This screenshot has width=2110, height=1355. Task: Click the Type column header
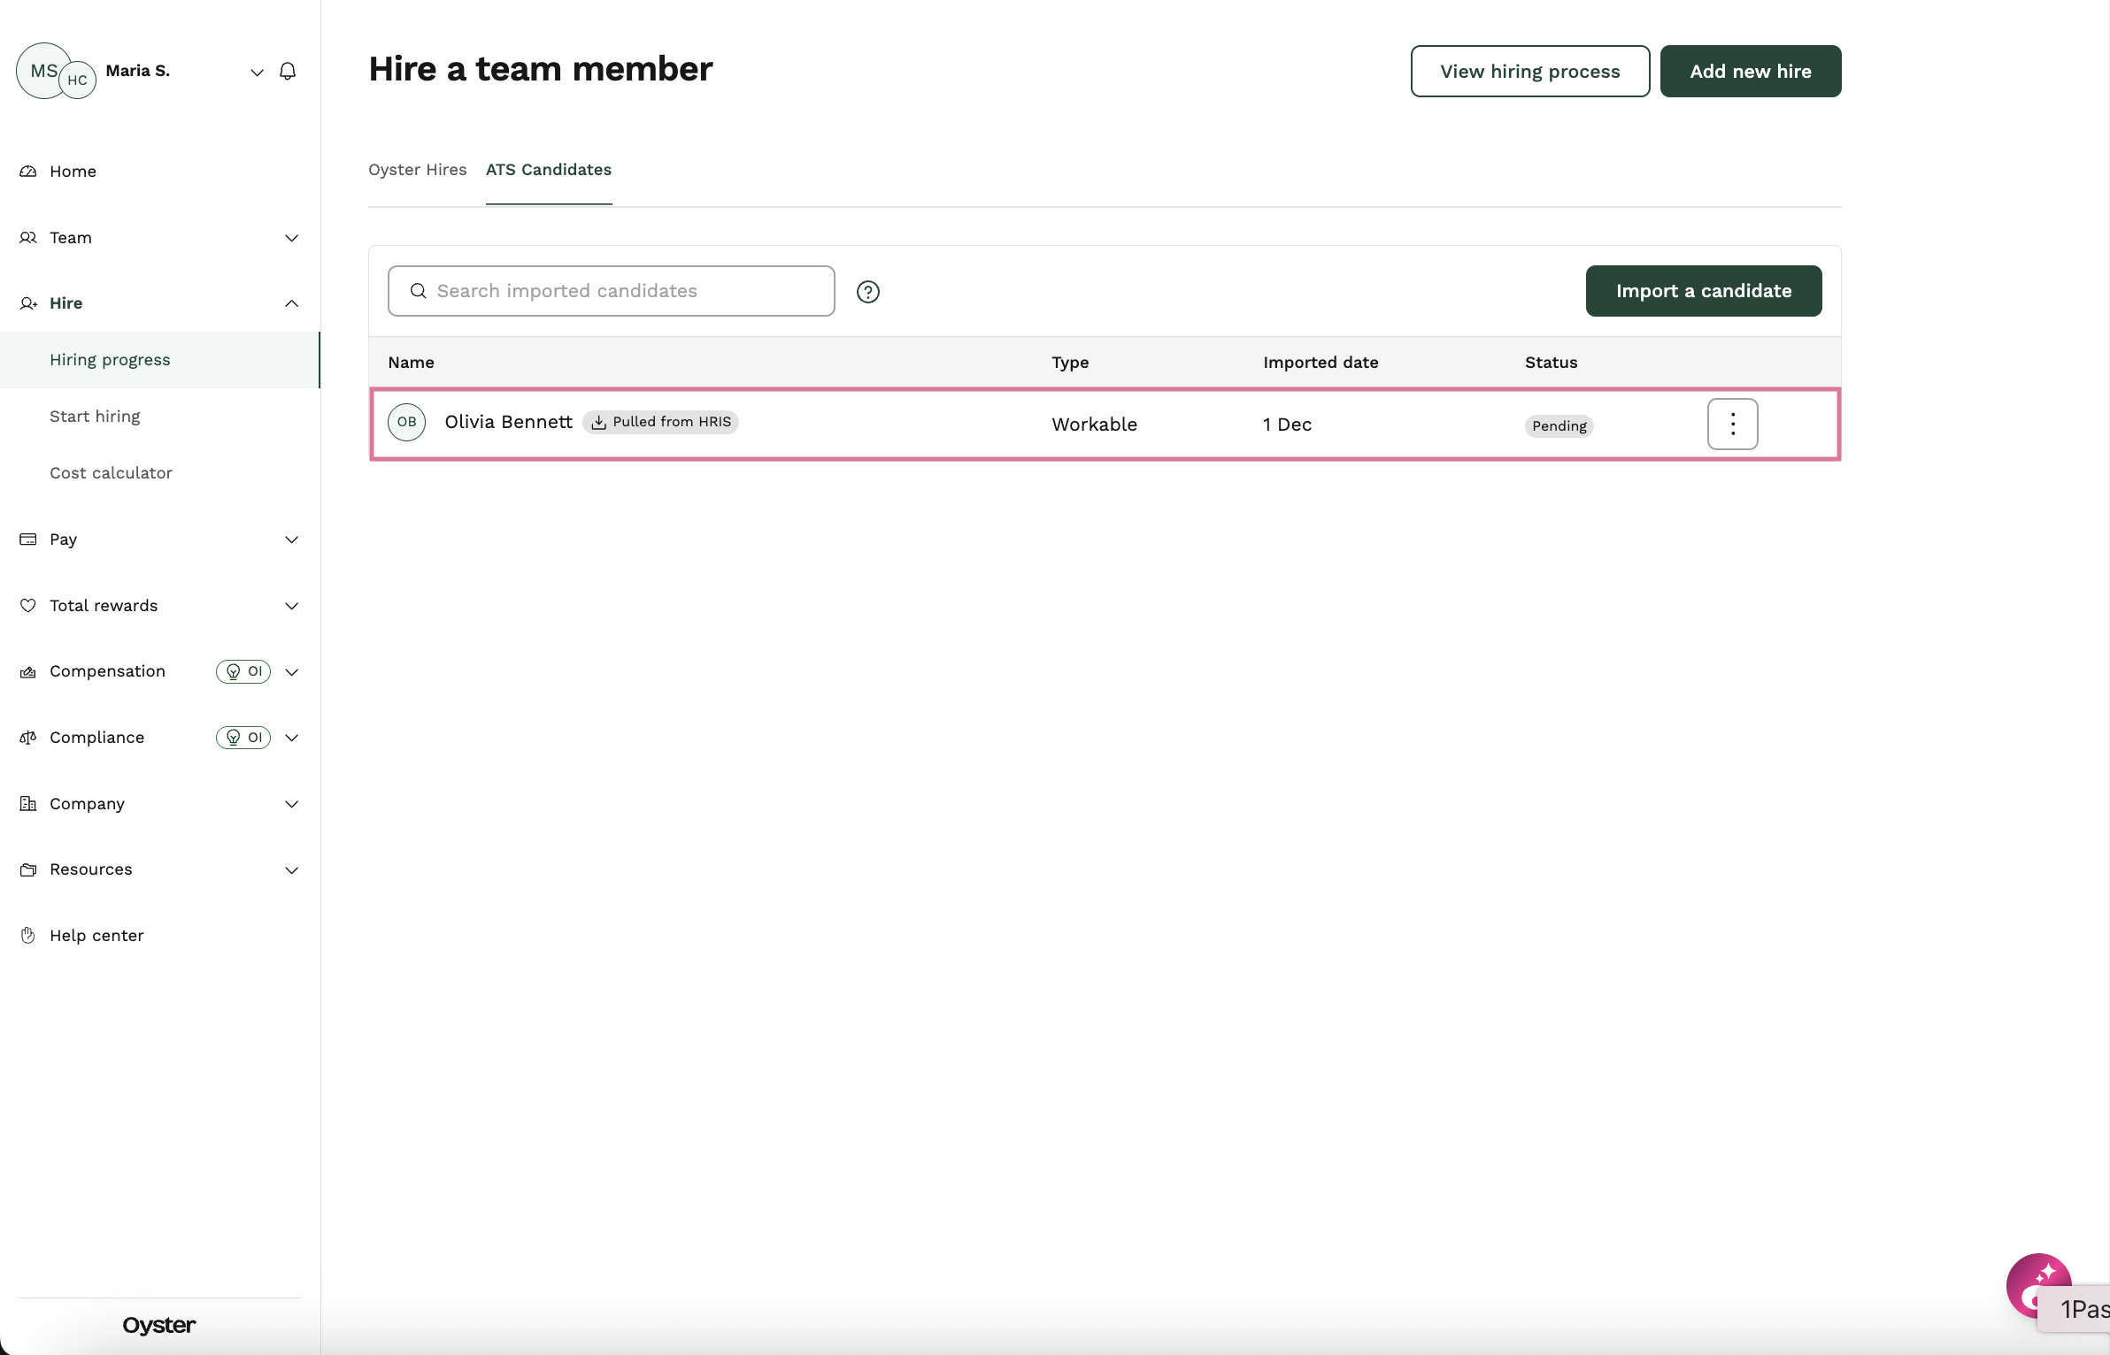point(1070,363)
